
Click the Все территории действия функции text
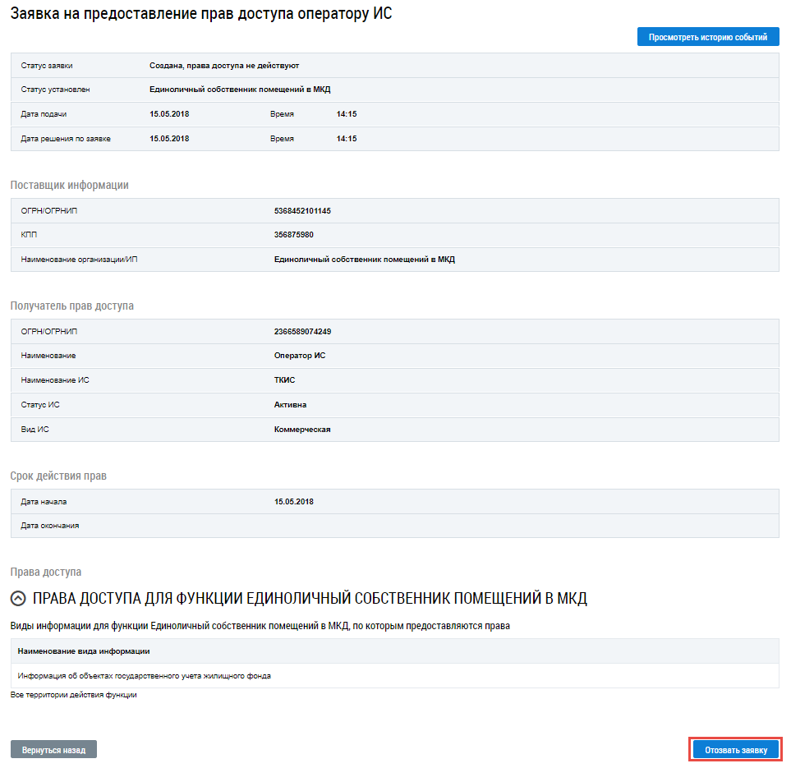tap(73, 695)
